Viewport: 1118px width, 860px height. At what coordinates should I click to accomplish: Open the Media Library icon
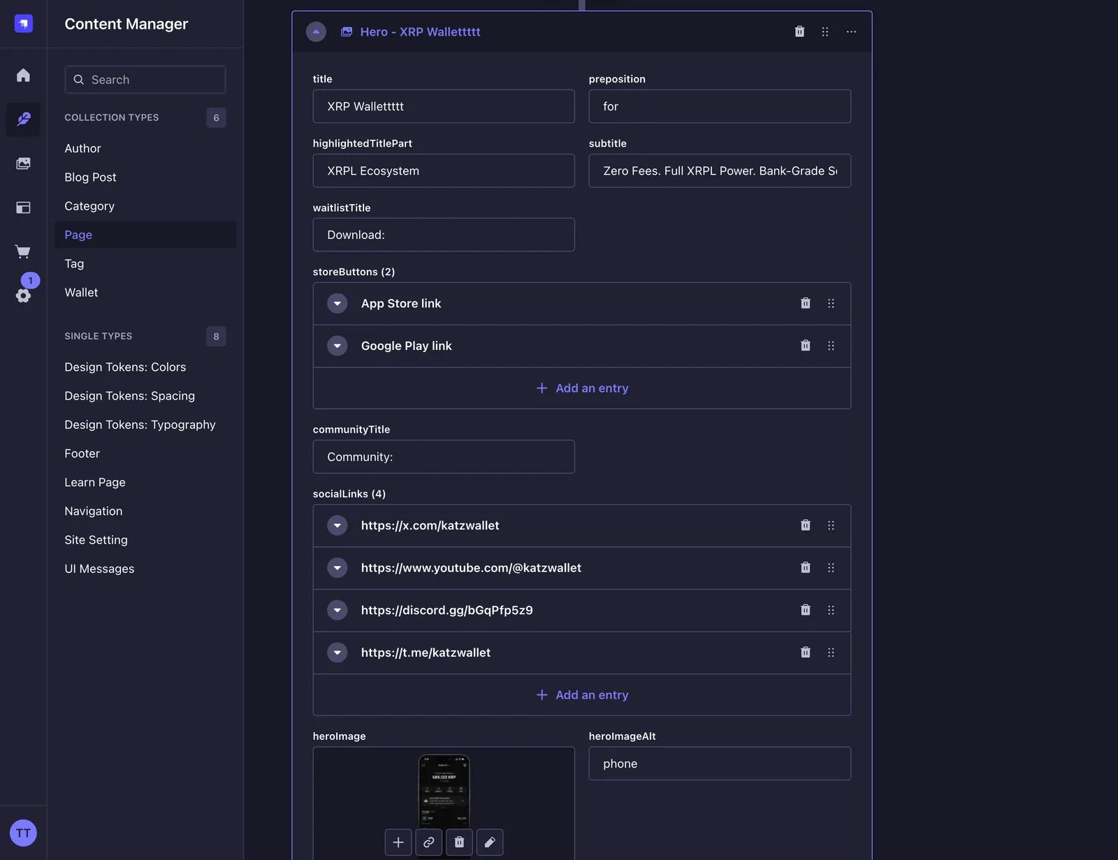pos(23,163)
